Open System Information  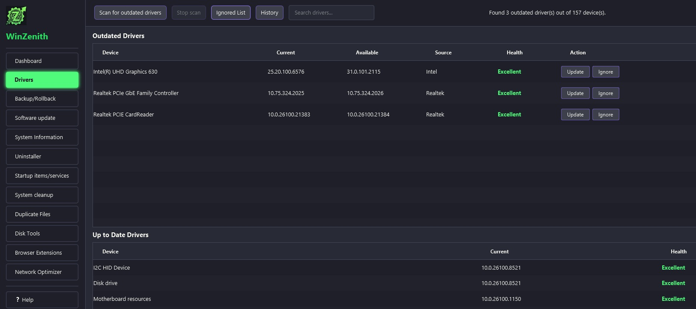tap(42, 137)
